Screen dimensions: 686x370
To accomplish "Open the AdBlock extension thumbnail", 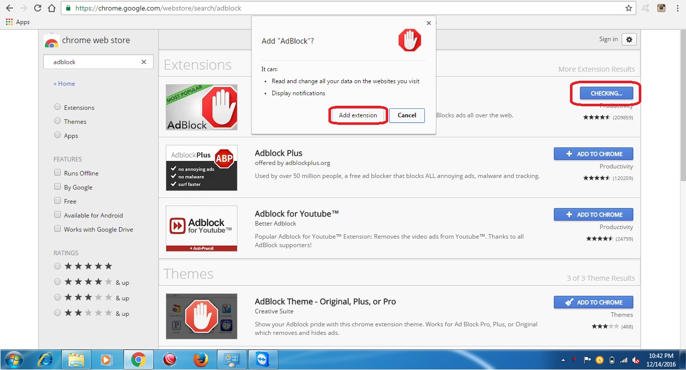I will coord(201,107).
